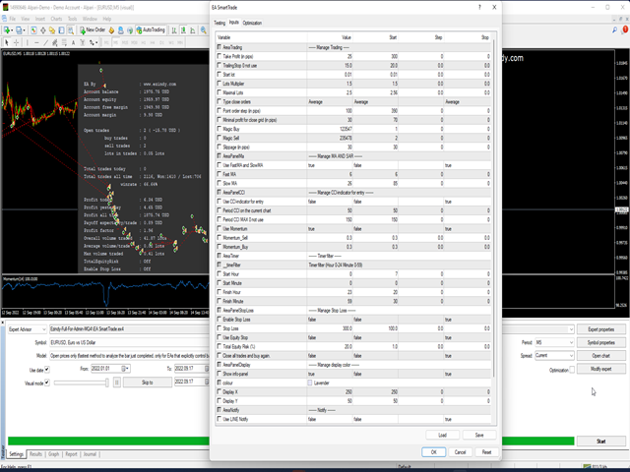Viewport: 630px width, 472px height.
Task: Tick the Start lot checkbox
Action: click(x=219, y=75)
